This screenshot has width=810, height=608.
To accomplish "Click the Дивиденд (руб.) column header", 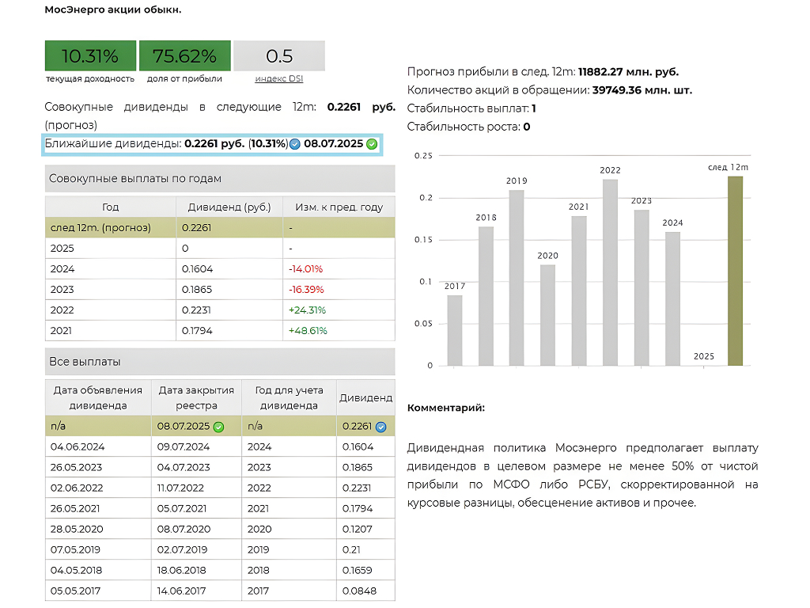I will click(229, 207).
